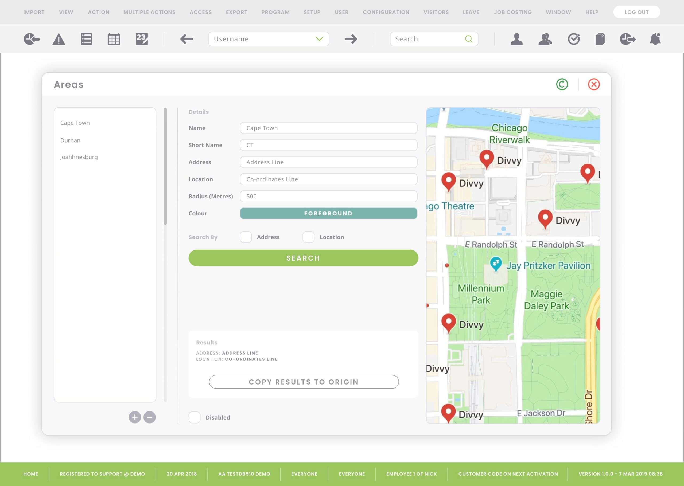Open the calendar grid view icon
Viewport: 684px width, 486px height.
[114, 39]
